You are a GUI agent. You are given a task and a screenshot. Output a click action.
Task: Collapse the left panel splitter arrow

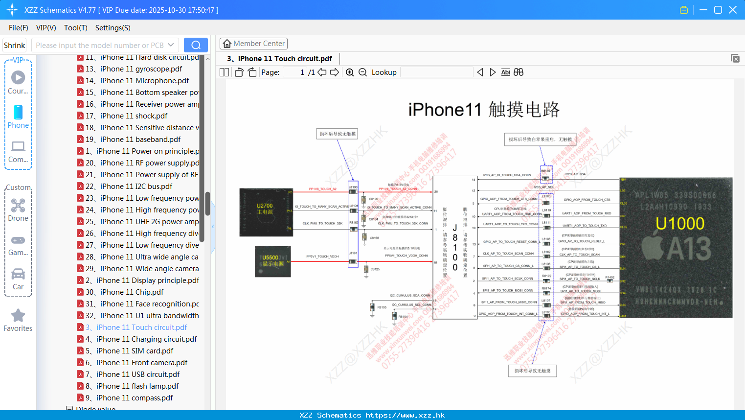tap(213, 226)
